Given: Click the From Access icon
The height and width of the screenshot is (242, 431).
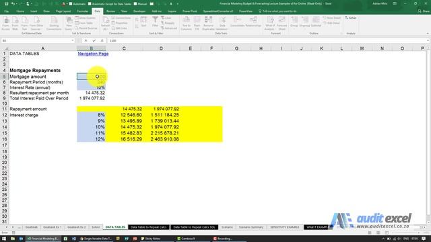Looking at the screenshot, I should point(6,24).
